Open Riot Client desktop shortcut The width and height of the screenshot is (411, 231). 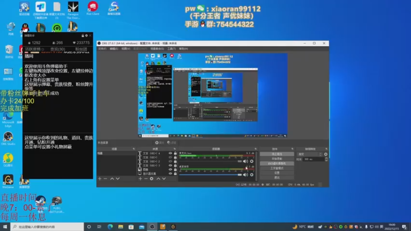(93, 8)
